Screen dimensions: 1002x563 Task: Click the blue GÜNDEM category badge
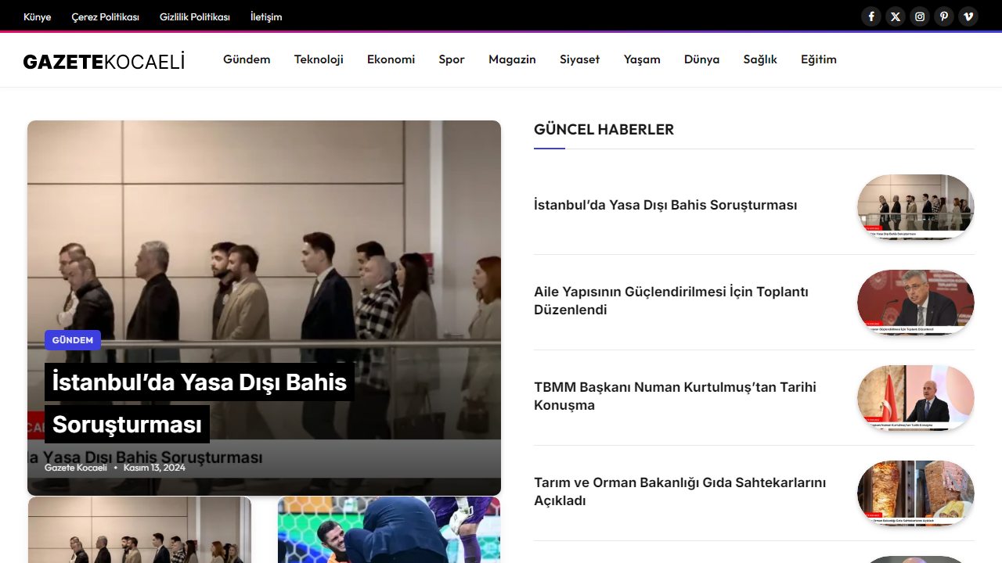pyautogui.click(x=73, y=340)
